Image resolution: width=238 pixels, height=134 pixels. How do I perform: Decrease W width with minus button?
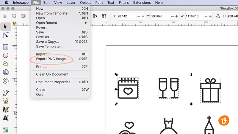point(206,16)
